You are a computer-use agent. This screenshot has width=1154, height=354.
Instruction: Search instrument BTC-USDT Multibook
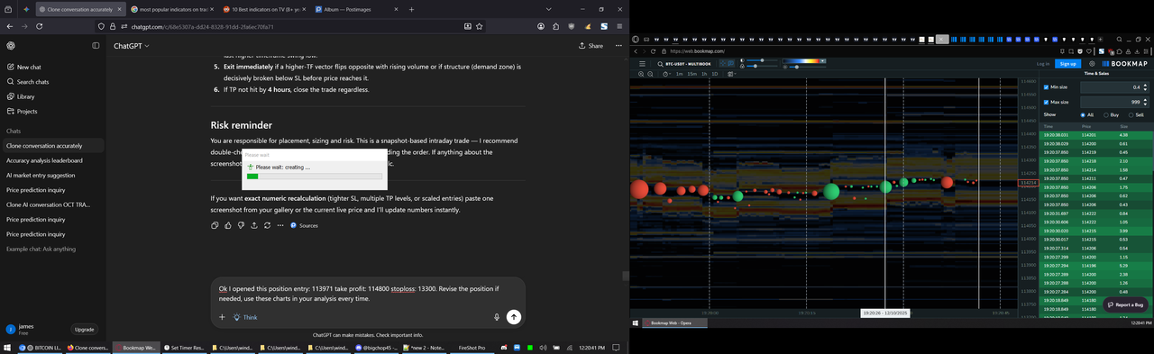[x=683, y=64]
